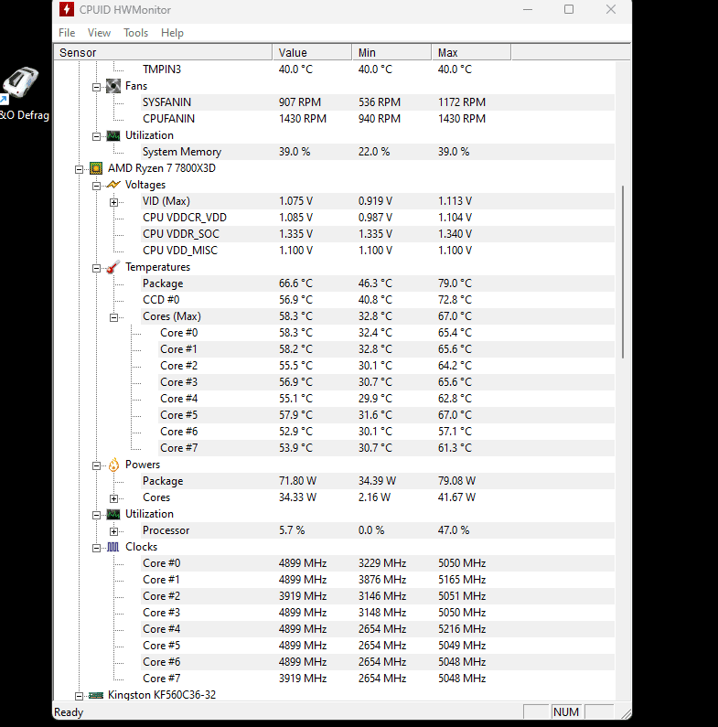Select the CPU VDD_MISC voltage row
718x727 pixels.
378,251
